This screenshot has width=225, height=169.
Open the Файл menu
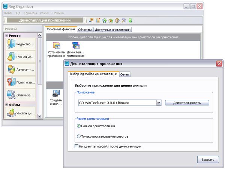click(8, 13)
